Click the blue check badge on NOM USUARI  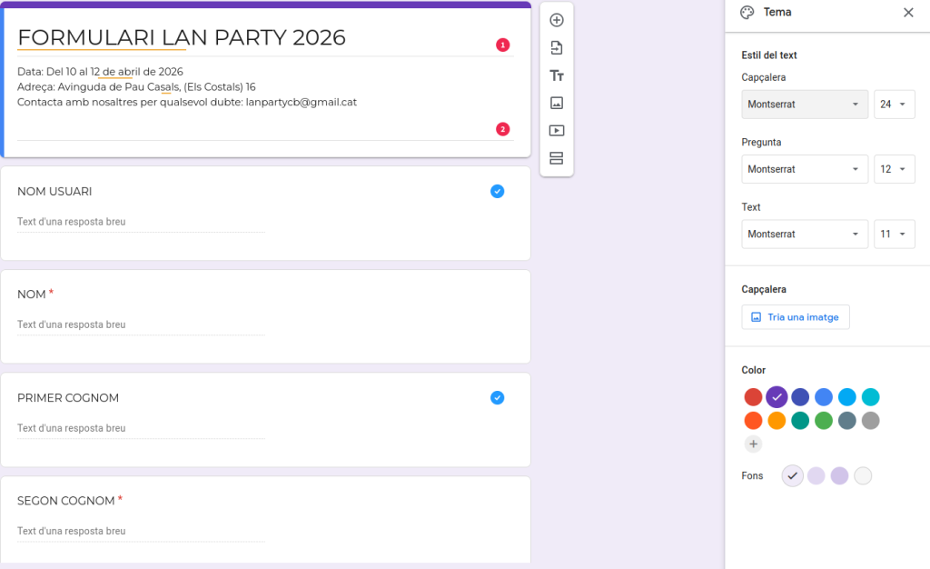click(x=497, y=191)
